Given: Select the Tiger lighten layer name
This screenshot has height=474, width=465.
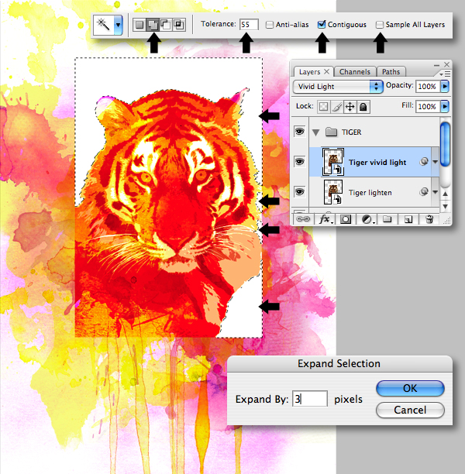Looking at the screenshot, I should 370,193.
